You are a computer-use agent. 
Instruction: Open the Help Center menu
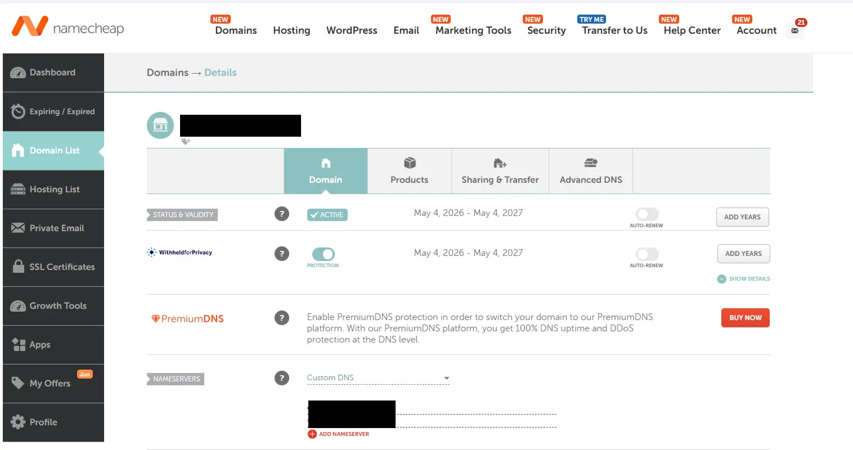(x=692, y=30)
